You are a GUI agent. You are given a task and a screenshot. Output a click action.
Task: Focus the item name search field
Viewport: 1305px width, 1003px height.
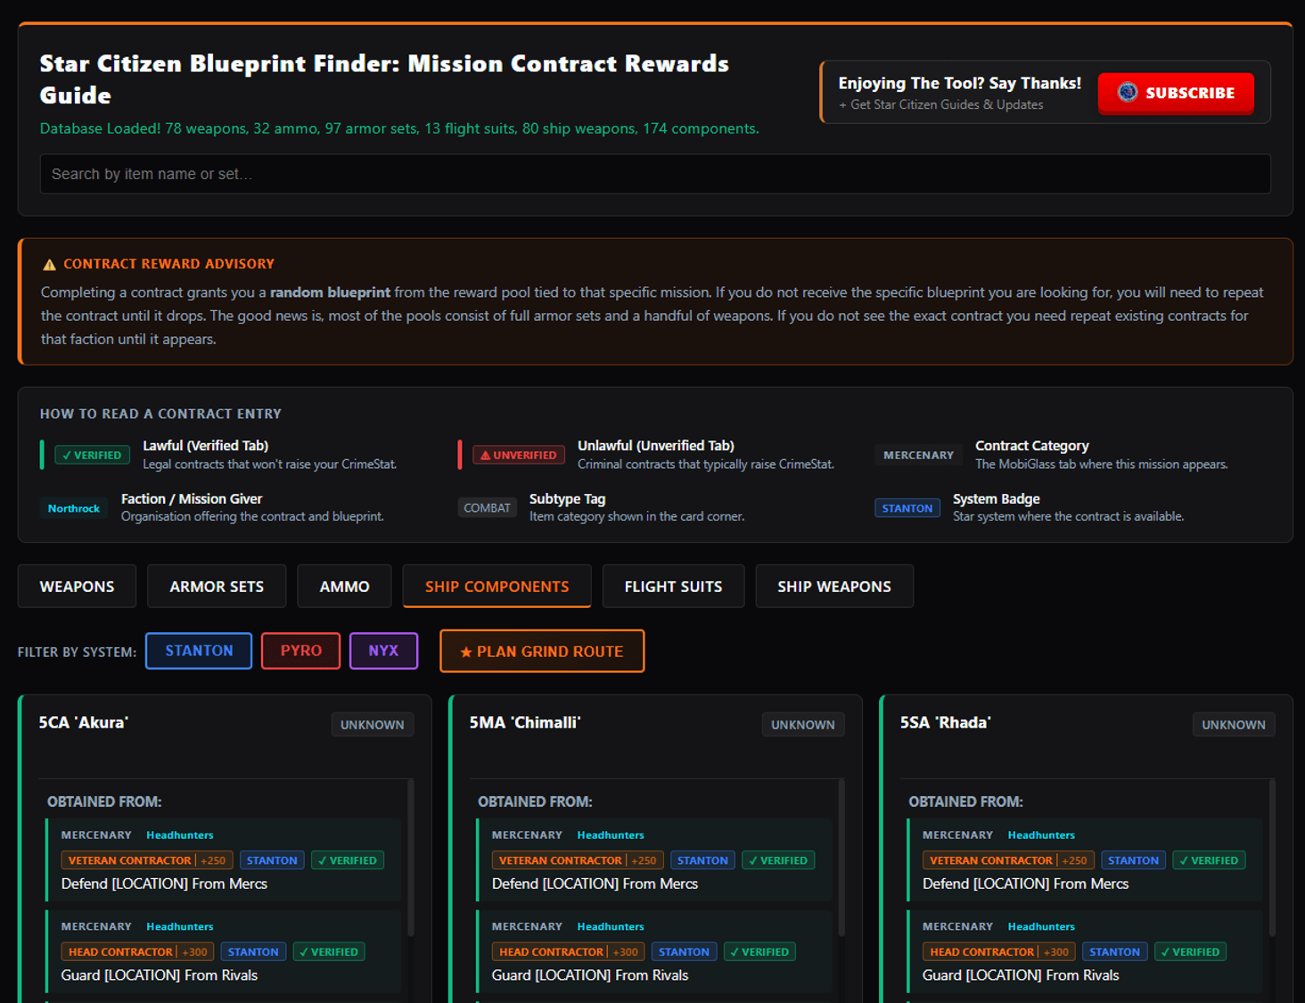coord(655,174)
